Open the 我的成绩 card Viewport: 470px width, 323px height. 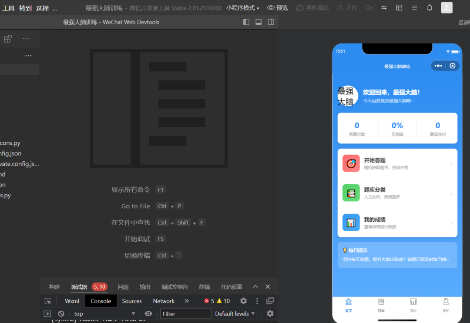click(x=397, y=223)
